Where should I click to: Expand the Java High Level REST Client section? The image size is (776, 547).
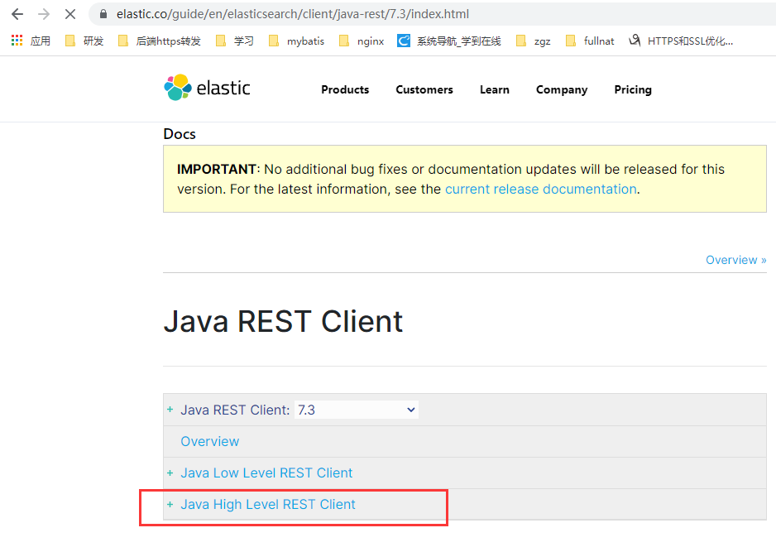point(170,505)
